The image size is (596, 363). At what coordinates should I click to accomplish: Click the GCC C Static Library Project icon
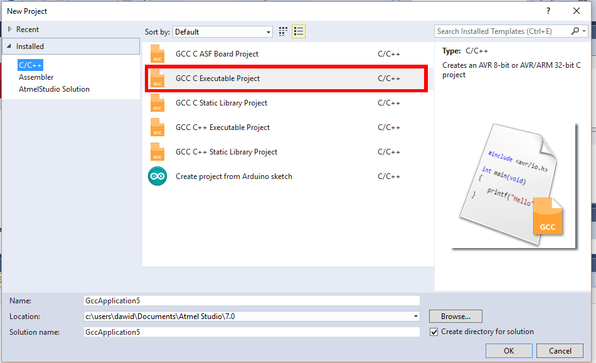[x=157, y=103]
